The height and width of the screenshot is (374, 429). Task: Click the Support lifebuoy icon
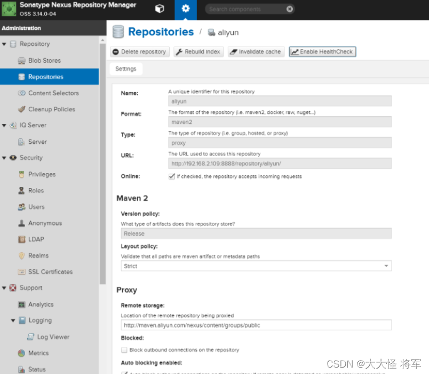[13, 287]
